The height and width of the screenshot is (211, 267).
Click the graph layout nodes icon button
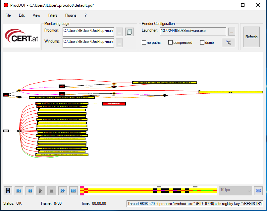coord(229,43)
